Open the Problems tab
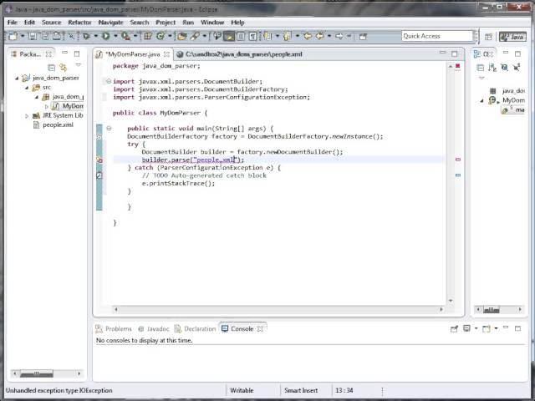Image resolution: width=535 pixels, height=401 pixels. (114, 328)
